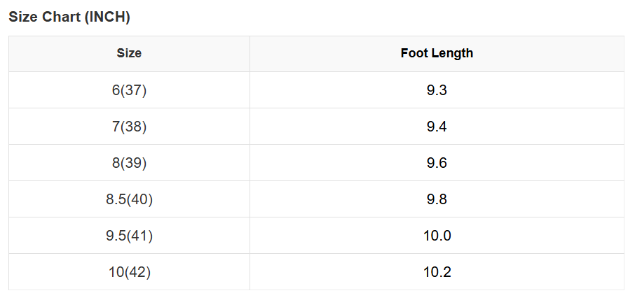Click the 9.6 foot length cell

pyautogui.click(x=437, y=163)
